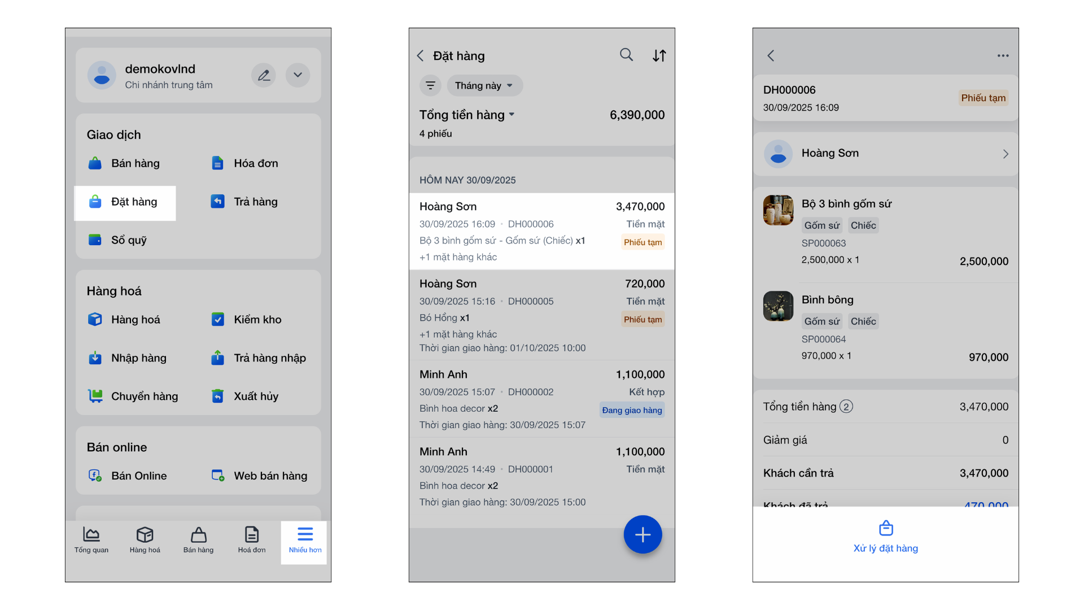Click the Bộ 3 bình gốm sứ thumbnail

pyautogui.click(x=778, y=210)
